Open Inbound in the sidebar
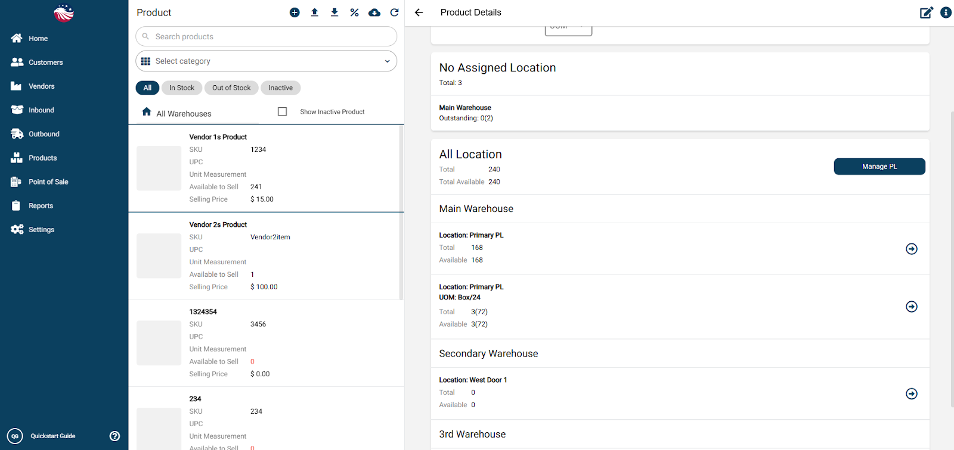This screenshot has height=450, width=954. [x=41, y=110]
